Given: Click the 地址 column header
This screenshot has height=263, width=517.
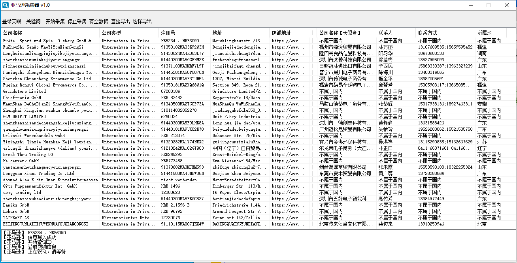Looking at the screenshot, I should 240,33.
